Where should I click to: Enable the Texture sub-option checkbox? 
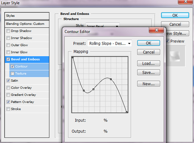tap(13, 74)
